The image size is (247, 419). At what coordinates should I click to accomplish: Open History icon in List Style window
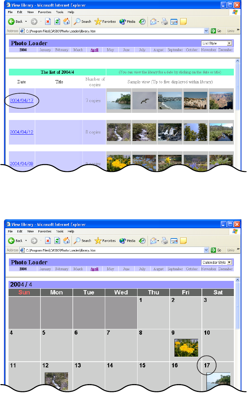[143, 22]
